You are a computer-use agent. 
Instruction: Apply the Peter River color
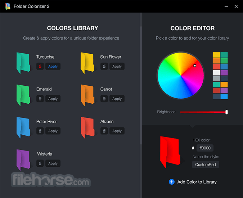coord(53,131)
